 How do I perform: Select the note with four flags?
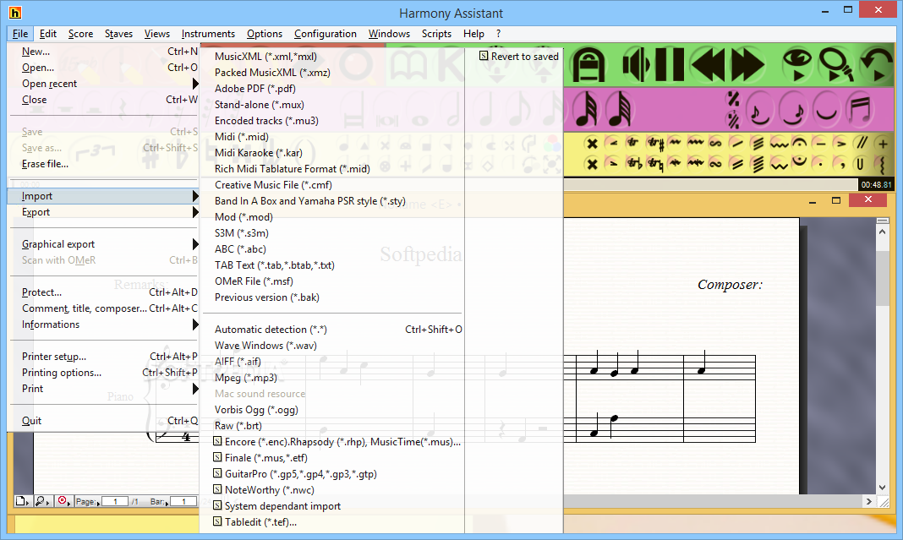(586, 109)
